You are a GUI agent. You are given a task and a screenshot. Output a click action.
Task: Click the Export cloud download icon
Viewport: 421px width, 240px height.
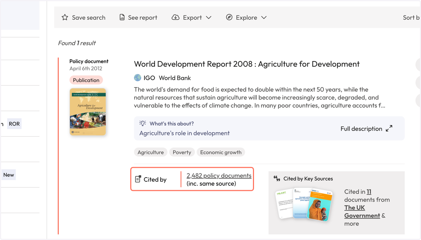(x=175, y=17)
